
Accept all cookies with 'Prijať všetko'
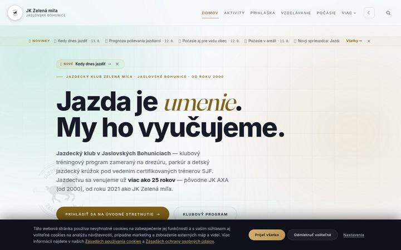click(x=267, y=235)
